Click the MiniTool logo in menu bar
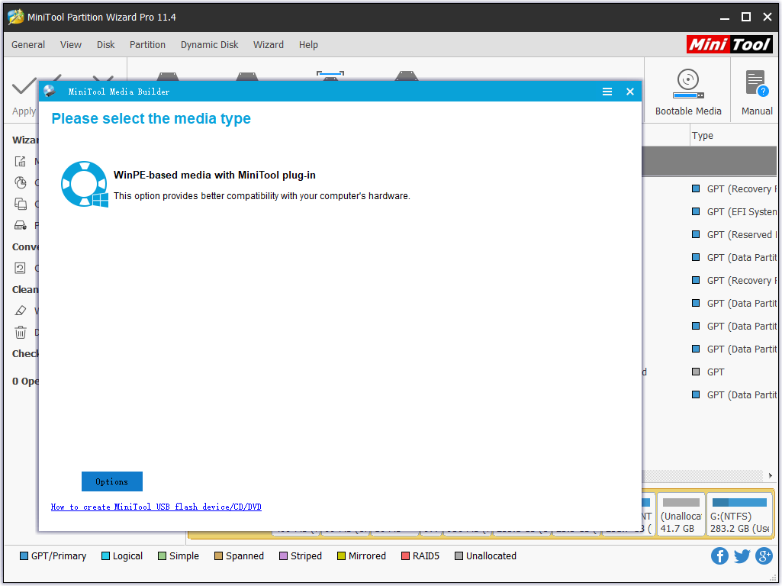Viewport: 782px width, 586px height. point(729,44)
